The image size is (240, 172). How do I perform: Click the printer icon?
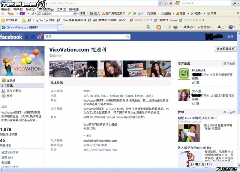pos(175,27)
